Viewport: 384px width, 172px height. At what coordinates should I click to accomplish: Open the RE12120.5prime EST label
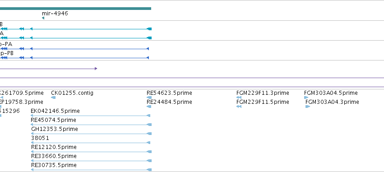tap(54, 147)
